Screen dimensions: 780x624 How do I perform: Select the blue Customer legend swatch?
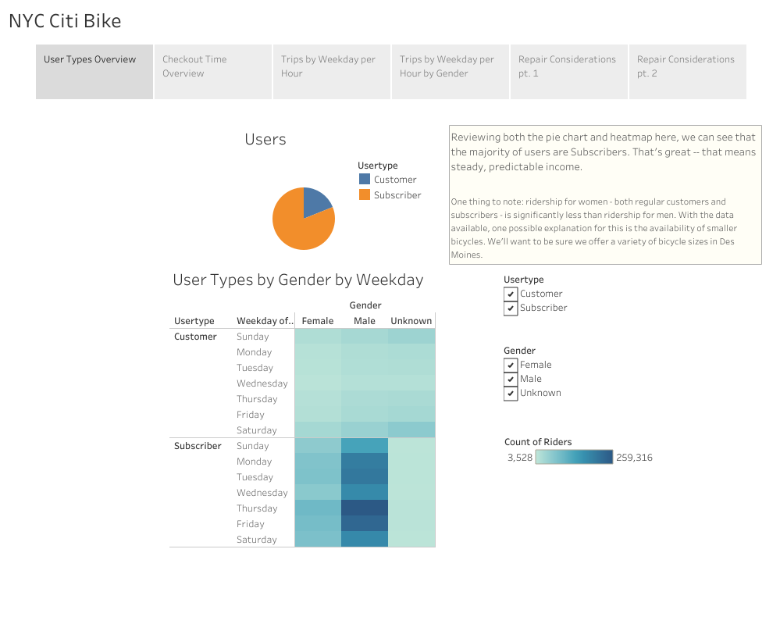pos(365,179)
